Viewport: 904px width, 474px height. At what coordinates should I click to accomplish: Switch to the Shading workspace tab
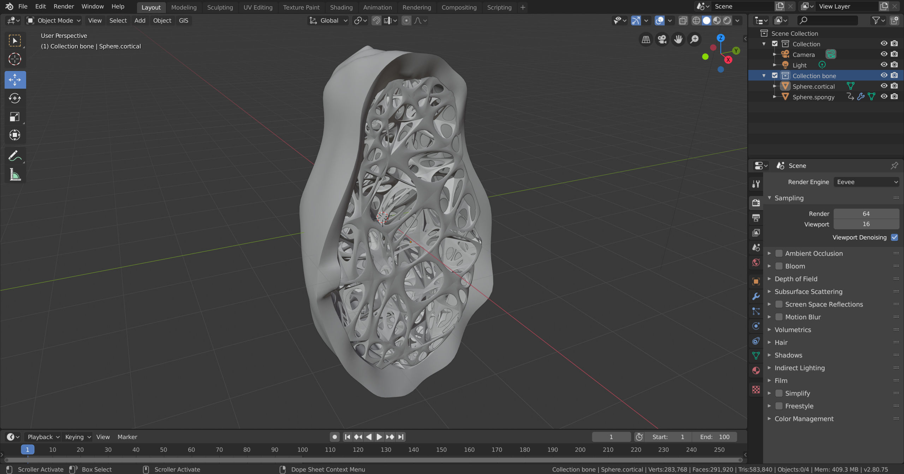(x=341, y=7)
